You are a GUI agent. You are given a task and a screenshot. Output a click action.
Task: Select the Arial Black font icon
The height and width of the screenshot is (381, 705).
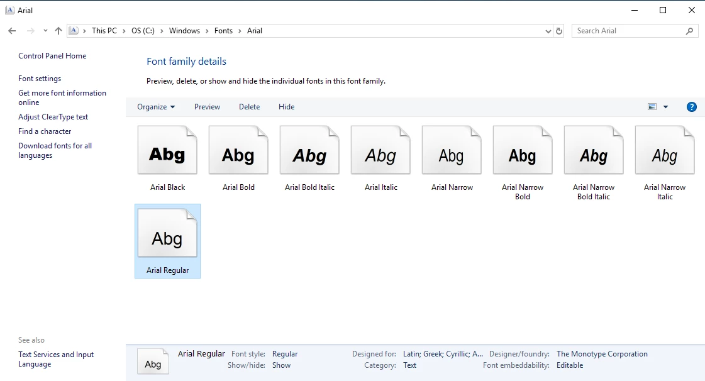[x=167, y=150]
